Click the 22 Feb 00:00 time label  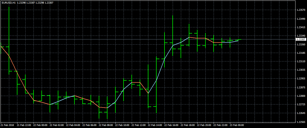click(40, 125)
